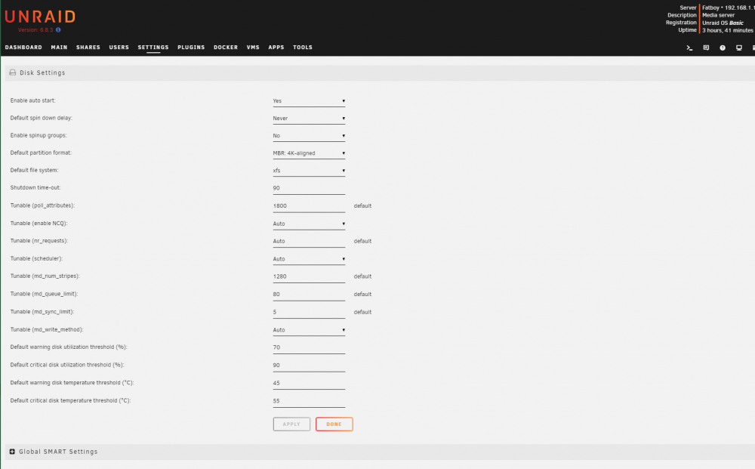Click the info monitor icon in header
Viewport: 755px width, 469px height.
point(738,48)
